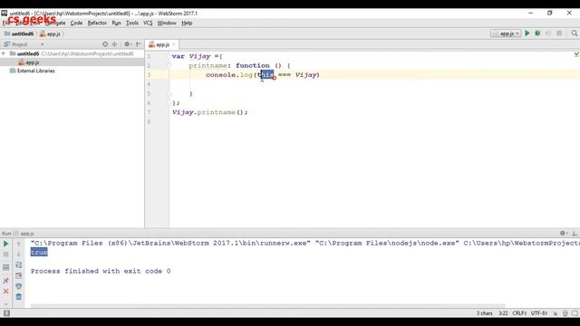Close the Run panel with the red X
Screen dimensions: 580x326
(x=6, y=292)
